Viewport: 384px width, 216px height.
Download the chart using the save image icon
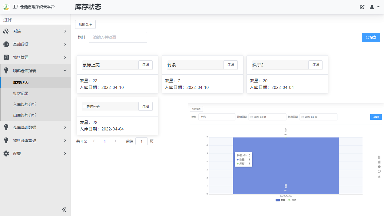click(x=379, y=176)
